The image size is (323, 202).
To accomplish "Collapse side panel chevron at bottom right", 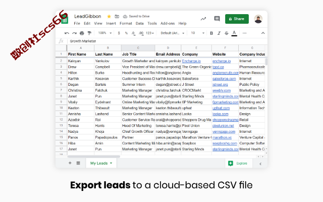I will 260,164.
